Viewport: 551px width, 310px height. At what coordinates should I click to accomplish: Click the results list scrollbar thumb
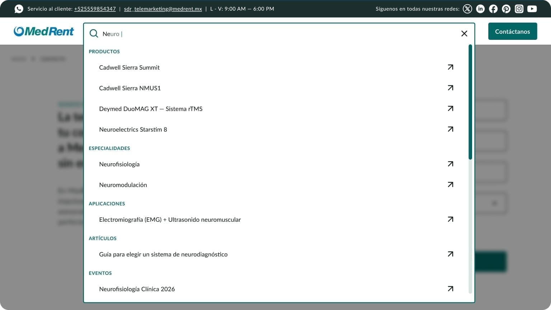point(470,102)
